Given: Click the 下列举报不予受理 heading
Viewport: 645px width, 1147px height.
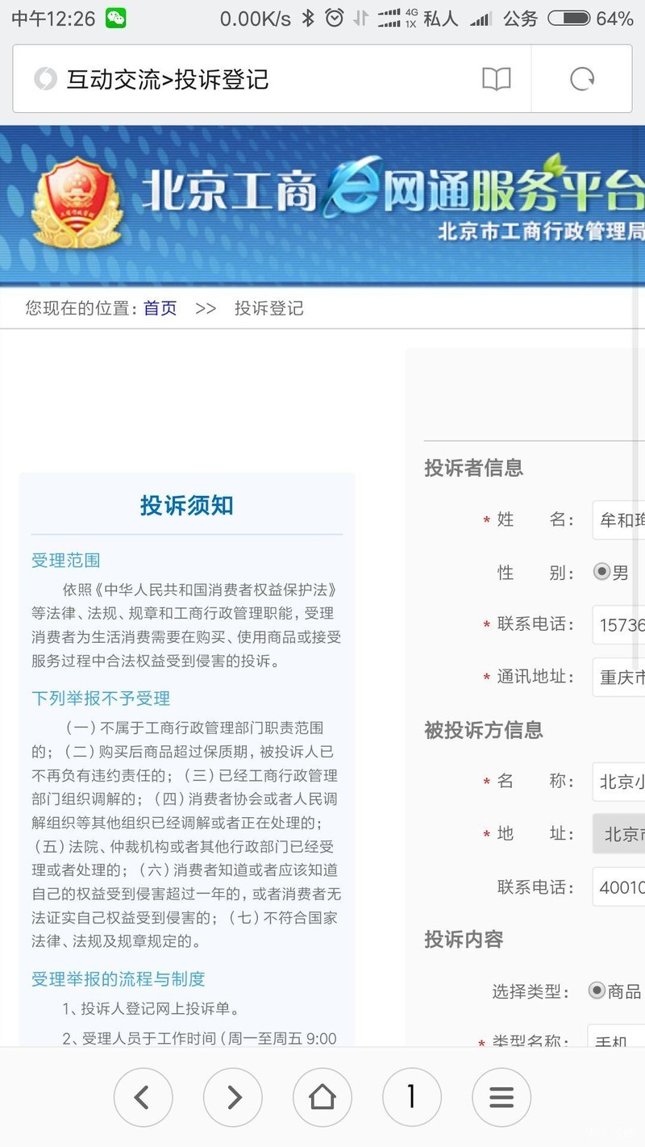Looking at the screenshot, I should pyautogui.click(x=101, y=698).
